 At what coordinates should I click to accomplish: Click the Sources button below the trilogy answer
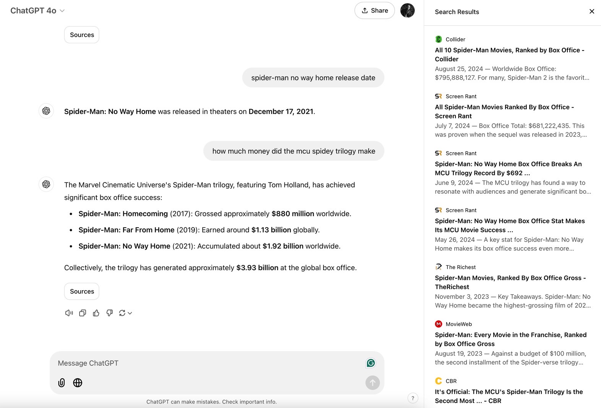(82, 291)
